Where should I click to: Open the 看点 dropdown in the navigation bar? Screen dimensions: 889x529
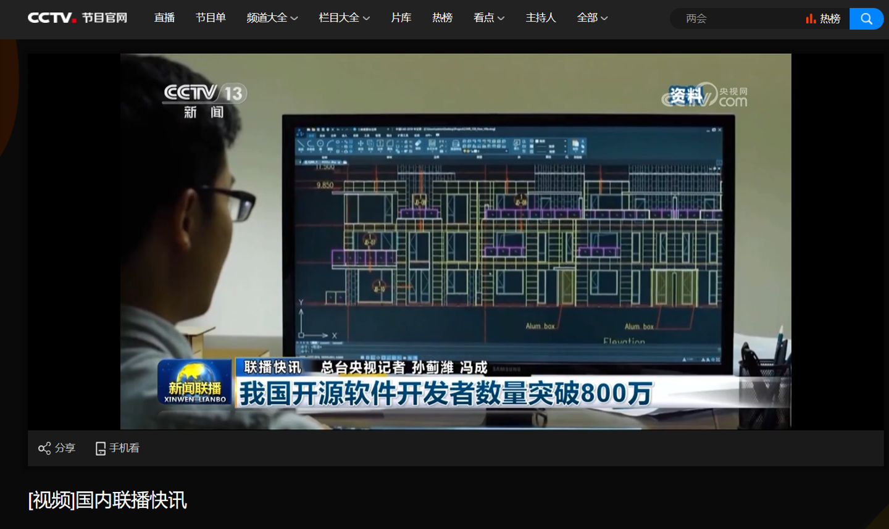pyautogui.click(x=488, y=19)
